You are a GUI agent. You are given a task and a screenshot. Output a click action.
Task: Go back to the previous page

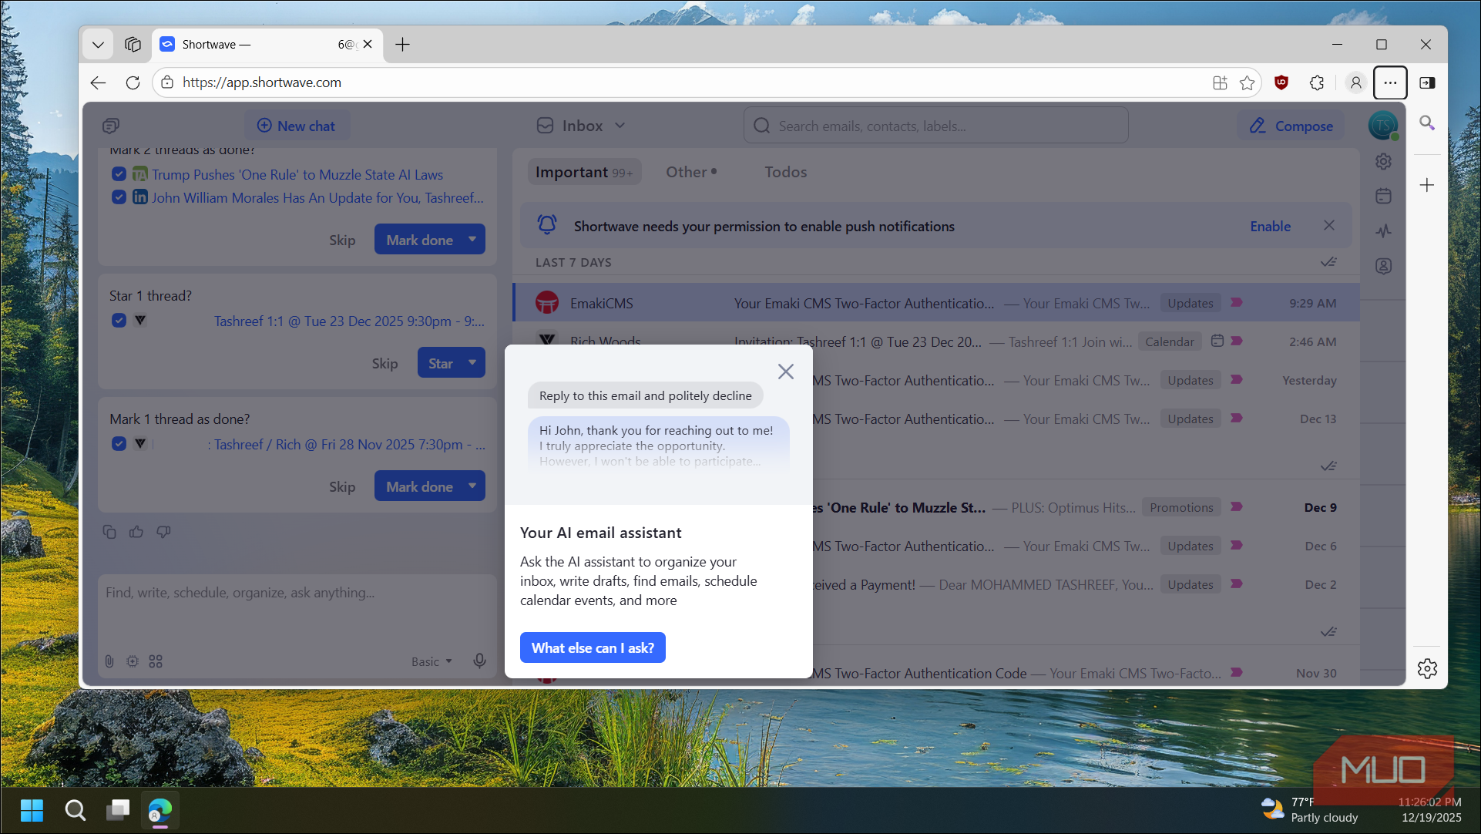[x=98, y=82]
